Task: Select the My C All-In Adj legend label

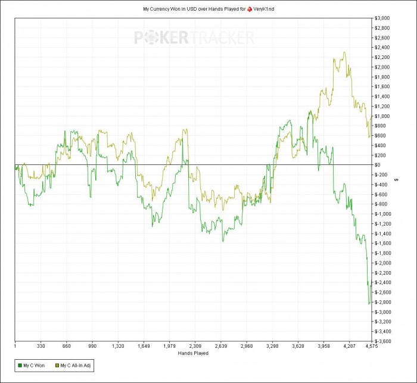Action: (76, 366)
